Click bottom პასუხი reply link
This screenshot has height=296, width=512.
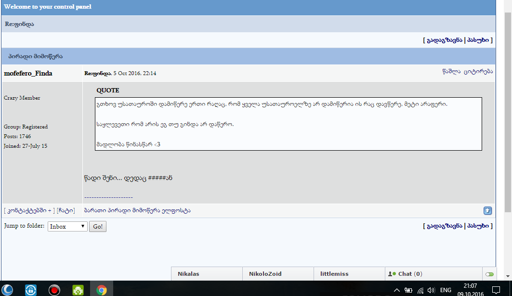pyautogui.click(x=478, y=226)
